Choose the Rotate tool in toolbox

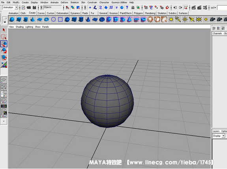pyautogui.click(x=4, y=51)
